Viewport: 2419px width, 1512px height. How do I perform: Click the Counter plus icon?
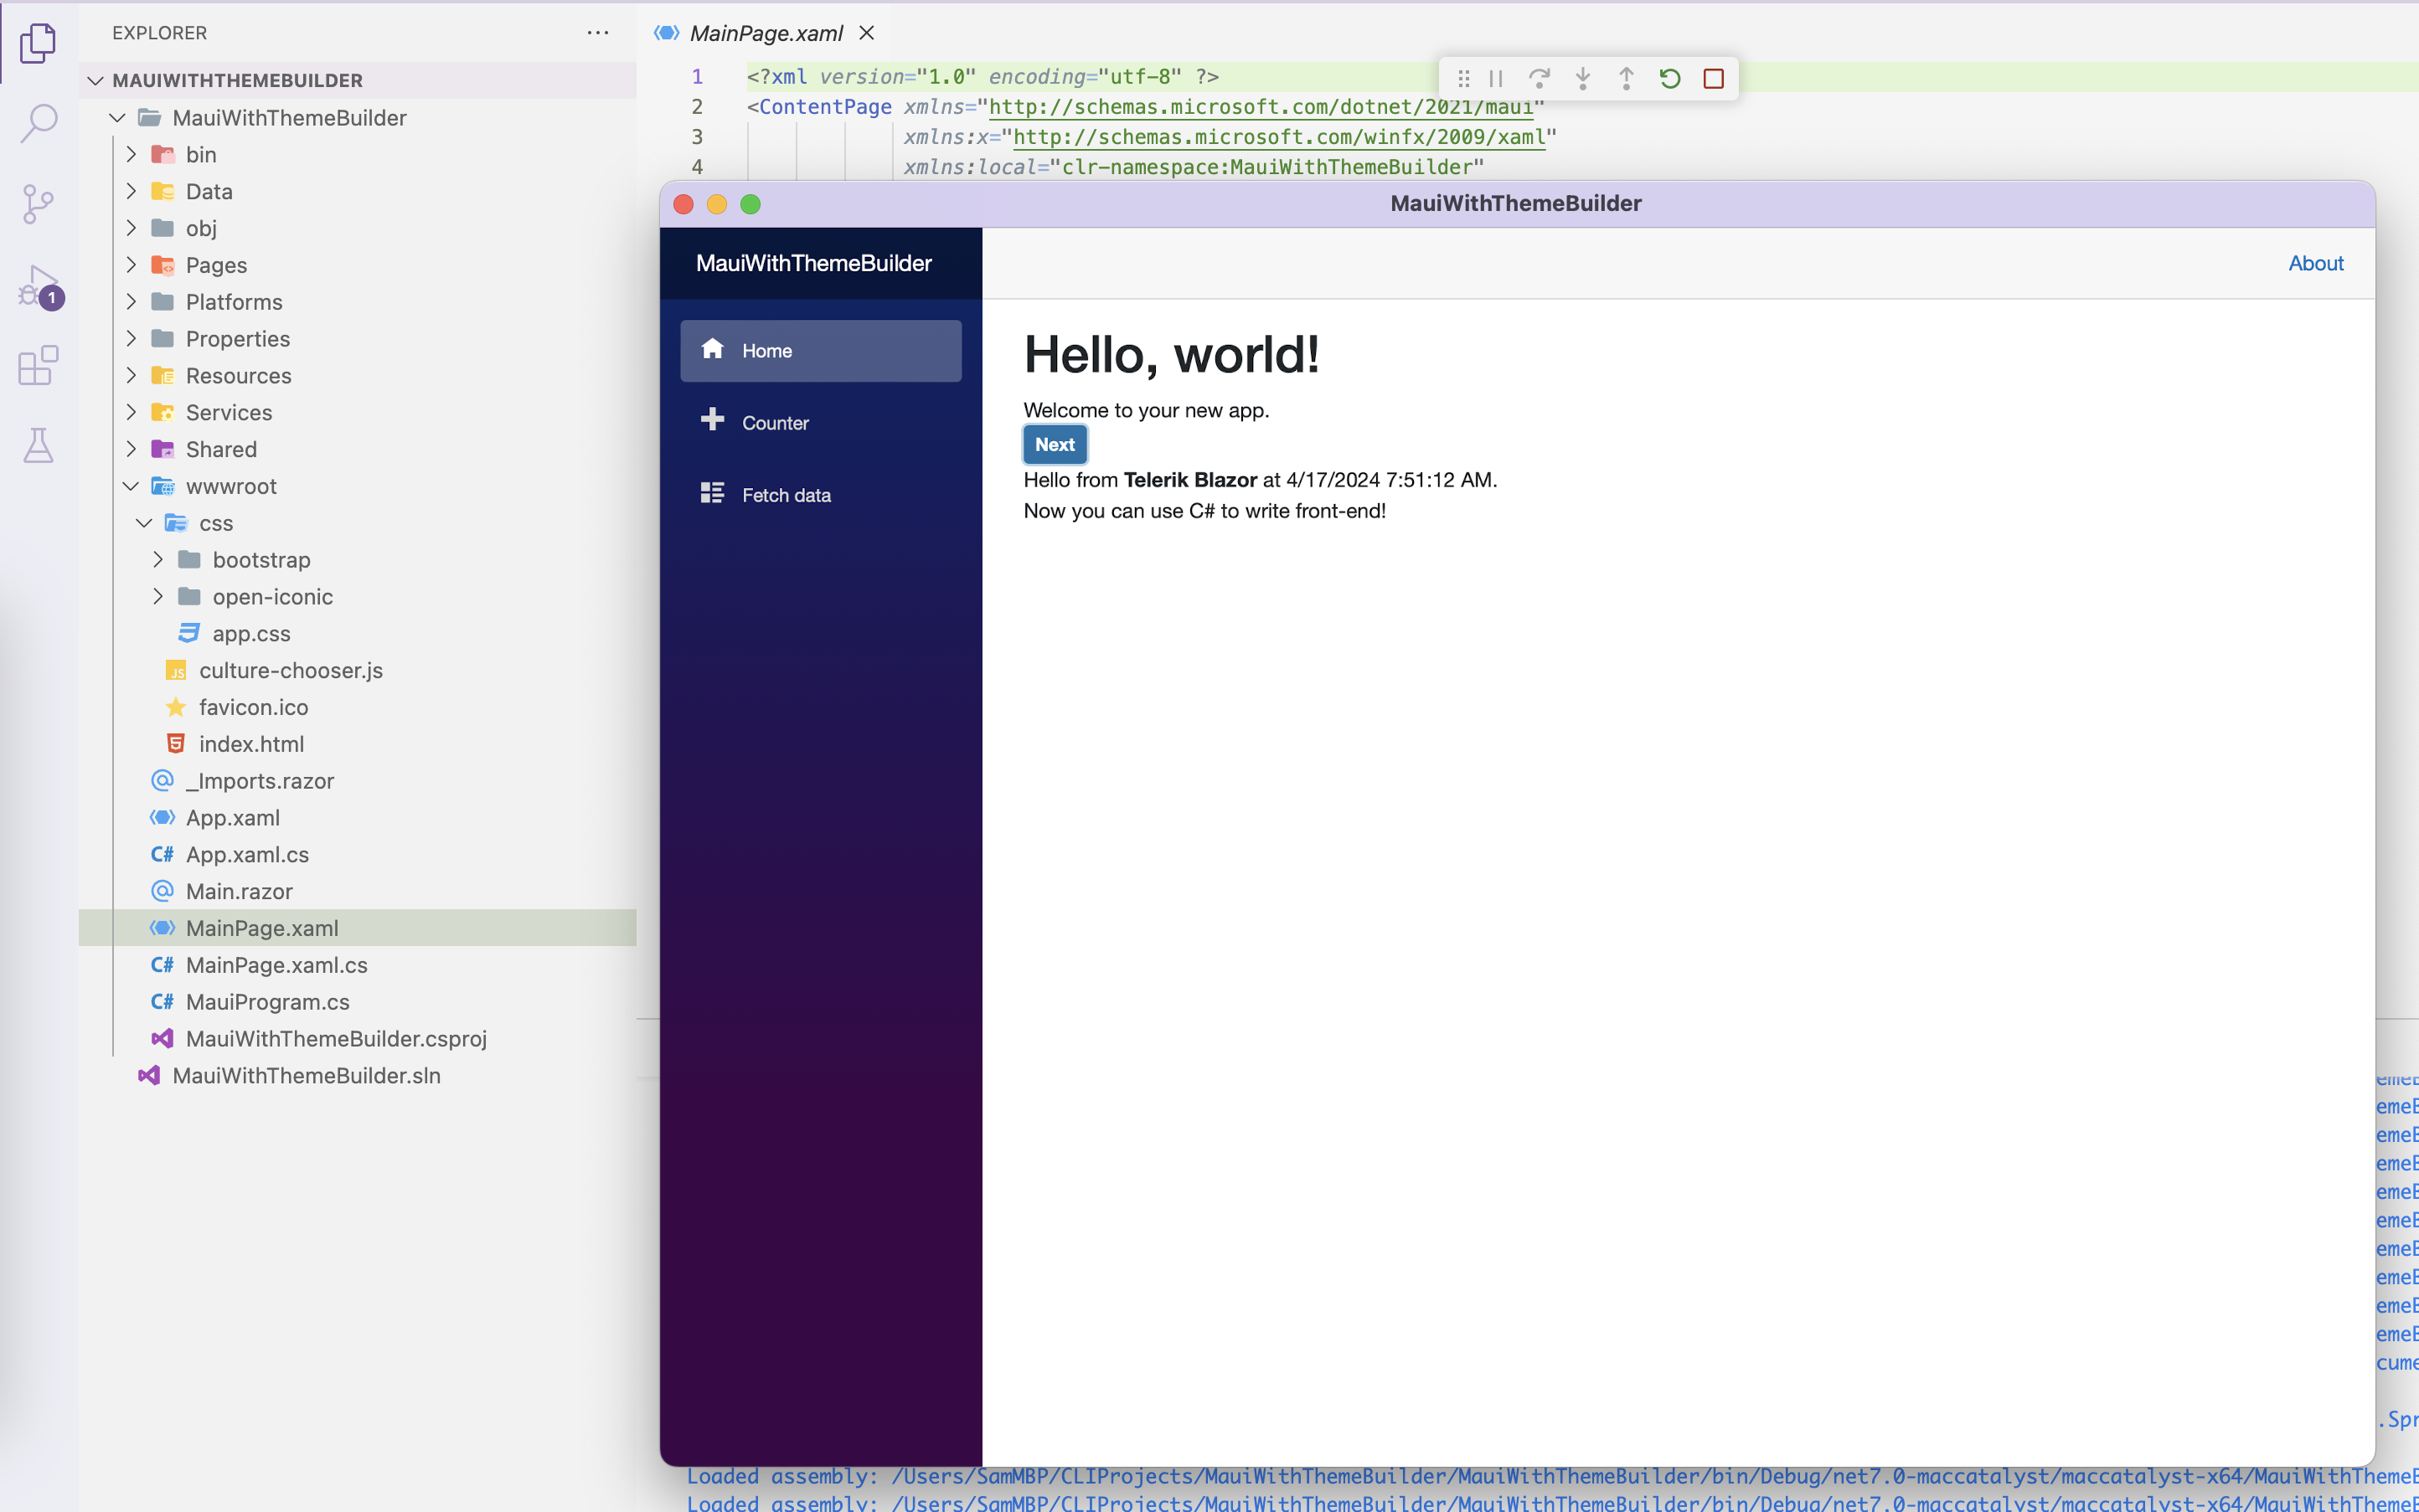(712, 419)
